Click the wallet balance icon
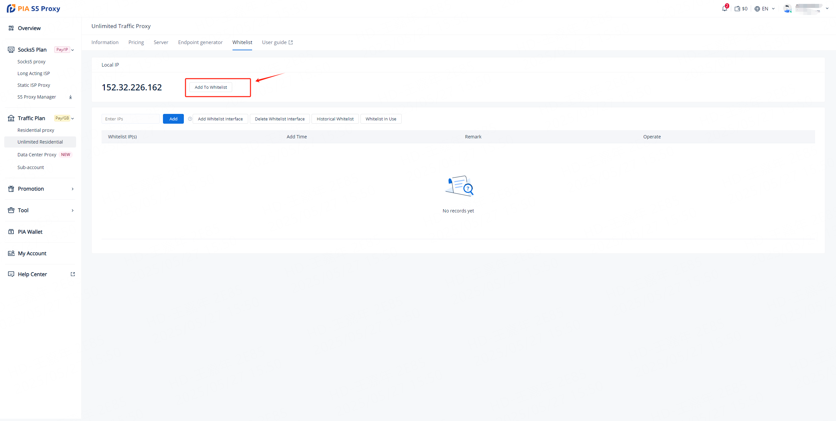 click(737, 9)
